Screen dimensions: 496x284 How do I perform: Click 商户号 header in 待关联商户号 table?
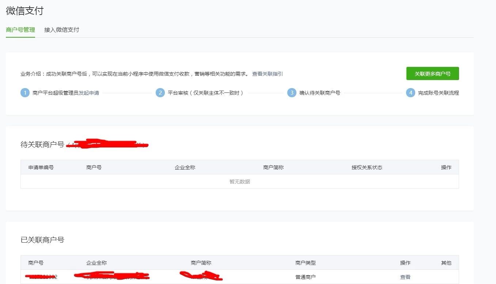[x=94, y=167]
